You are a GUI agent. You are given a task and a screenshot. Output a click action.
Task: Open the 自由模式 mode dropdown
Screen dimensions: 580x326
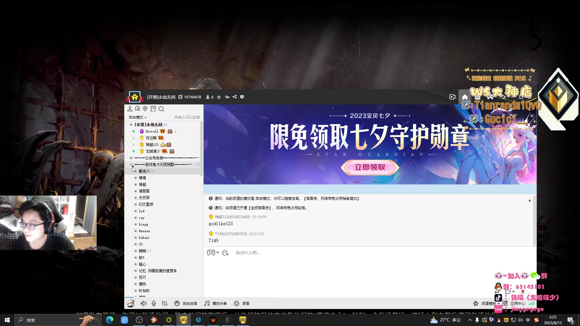[138, 117]
